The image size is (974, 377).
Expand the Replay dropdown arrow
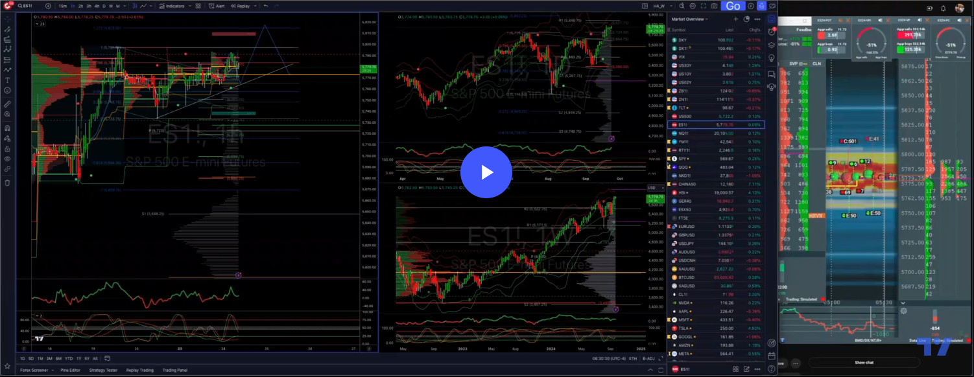click(255, 6)
